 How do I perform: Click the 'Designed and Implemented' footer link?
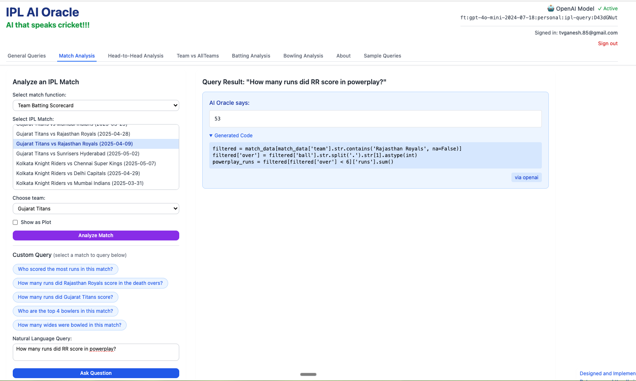[607, 374]
